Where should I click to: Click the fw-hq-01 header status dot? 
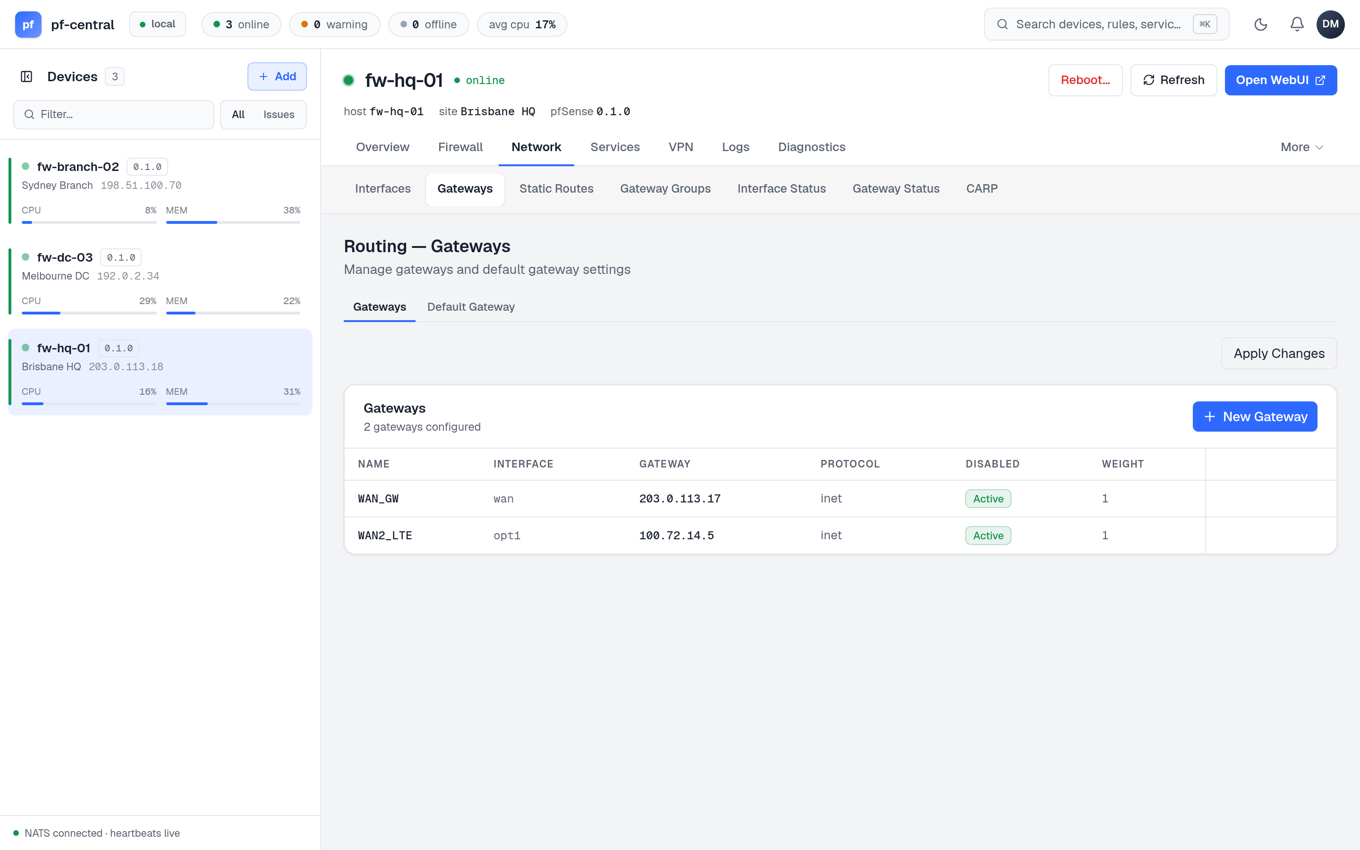point(348,80)
